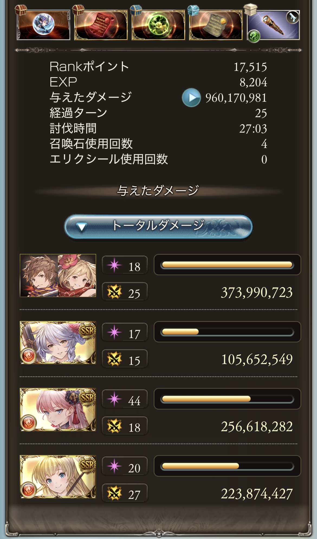Tap the blonde SSR character portrait
317x539 pixels.
click(x=58, y=477)
